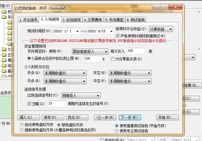Open the test end date 2020/6/15 dropdown
Viewport: 202px width, 141px height.
(x=111, y=31)
